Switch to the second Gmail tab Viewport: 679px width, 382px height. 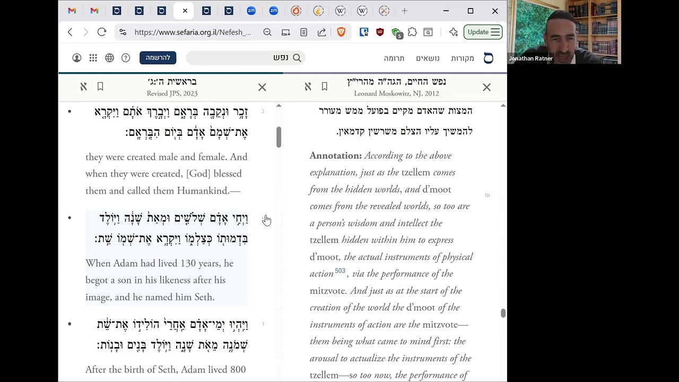pos(94,11)
